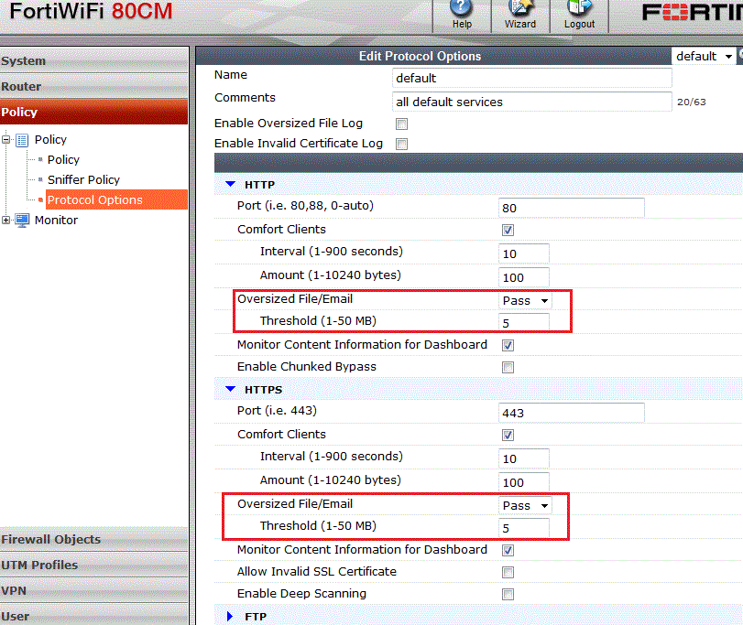The width and height of the screenshot is (743, 625).
Task: Enable Invalid Certificate Log checkbox
Action: (402, 144)
